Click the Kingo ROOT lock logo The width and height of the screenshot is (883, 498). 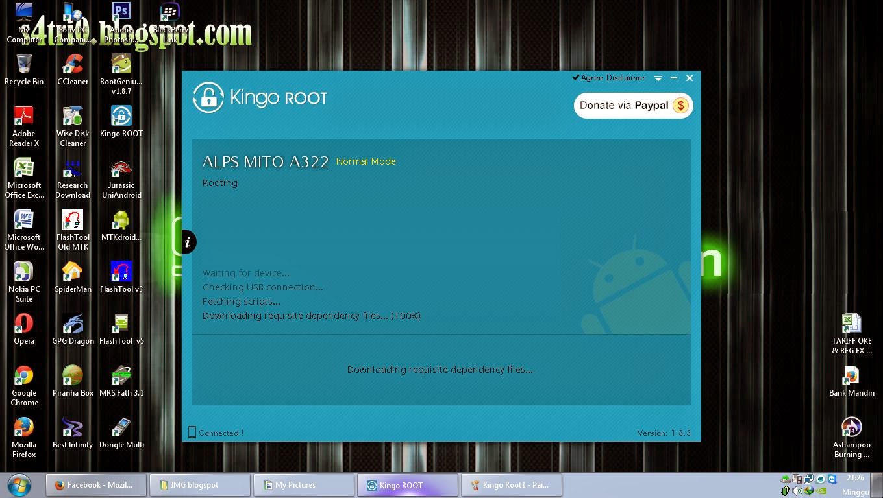tap(208, 98)
